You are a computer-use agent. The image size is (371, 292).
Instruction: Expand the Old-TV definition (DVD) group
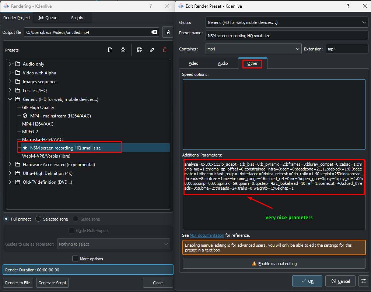10,182
